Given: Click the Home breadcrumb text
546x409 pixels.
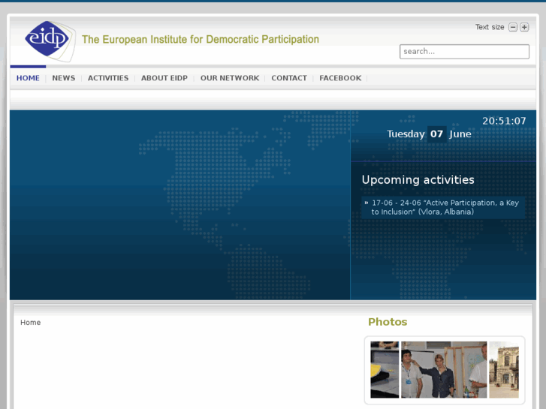Looking at the screenshot, I should pyautogui.click(x=30, y=323).
